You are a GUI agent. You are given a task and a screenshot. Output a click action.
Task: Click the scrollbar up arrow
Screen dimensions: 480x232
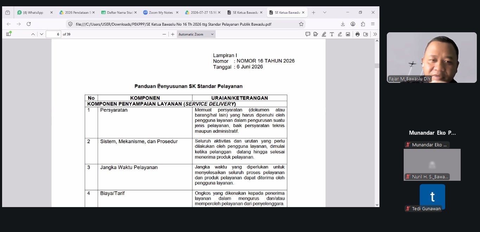pyautogui.click(x=377, y=41)
